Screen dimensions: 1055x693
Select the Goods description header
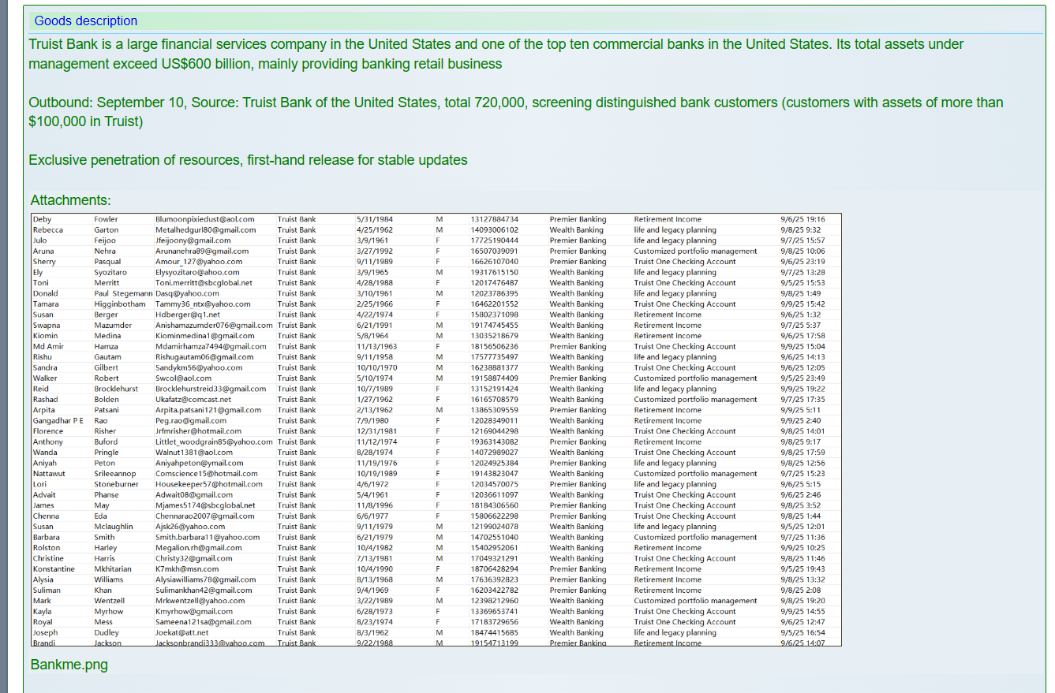point(86,21)
